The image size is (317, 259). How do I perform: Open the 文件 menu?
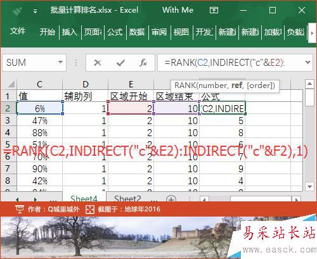[18, 31]
